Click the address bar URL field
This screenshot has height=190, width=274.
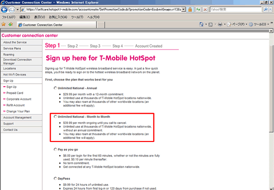click(103, 9)
